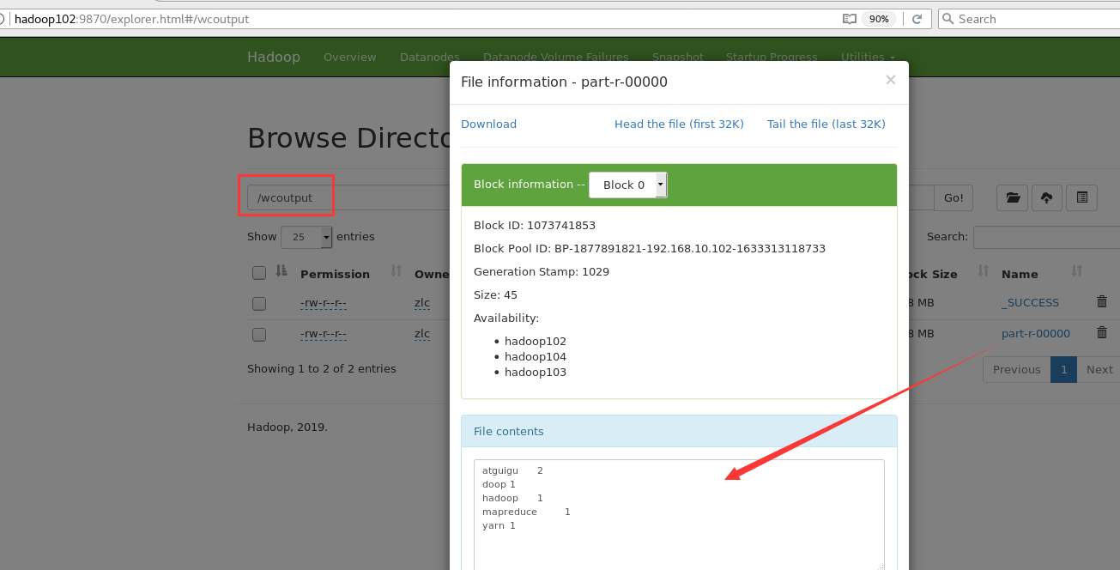Click the page 1 pagination button
The height and width of the screenshot is (570, 1120).
click(x=1063, y=369)
